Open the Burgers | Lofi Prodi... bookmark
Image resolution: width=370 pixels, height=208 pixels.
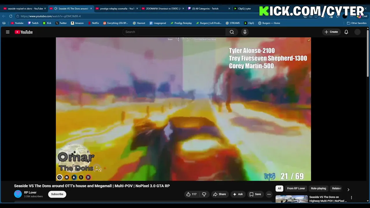(208, 23)
